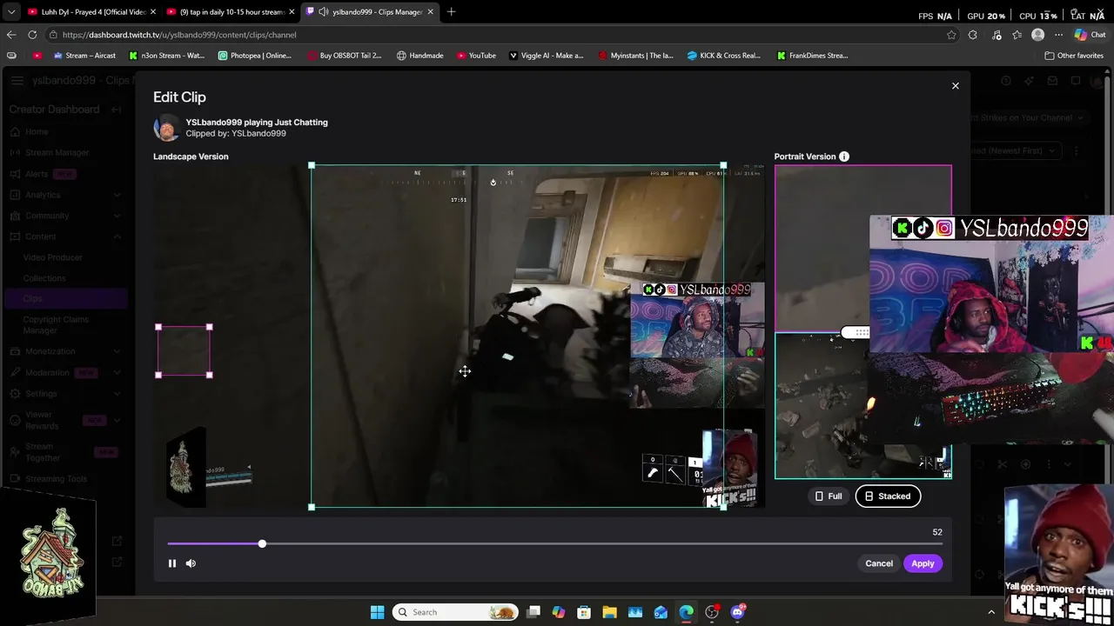Open Streaming Tools in the sidebar
This screenshot has height=626, width=1114.
(56, 479)
